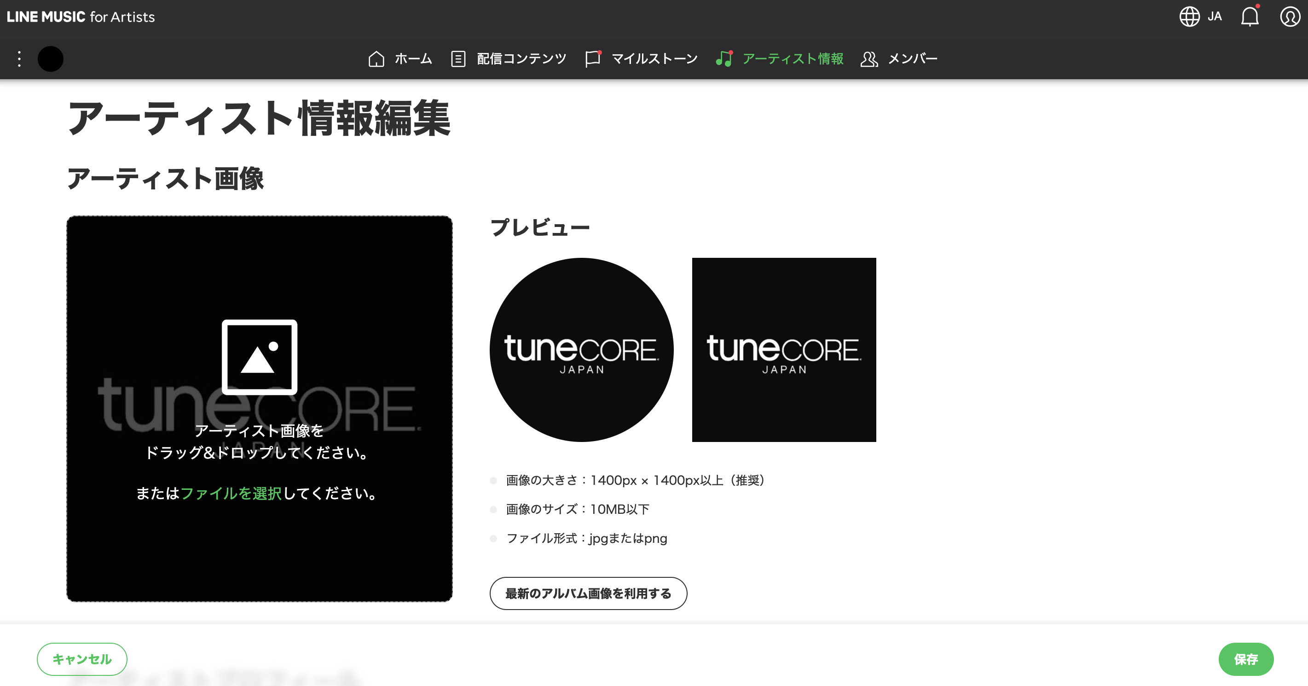This screenshot has width=1308, height=686.
Task: Click the アーティスト画像 section heading
Action: click(x=166, y=179)
